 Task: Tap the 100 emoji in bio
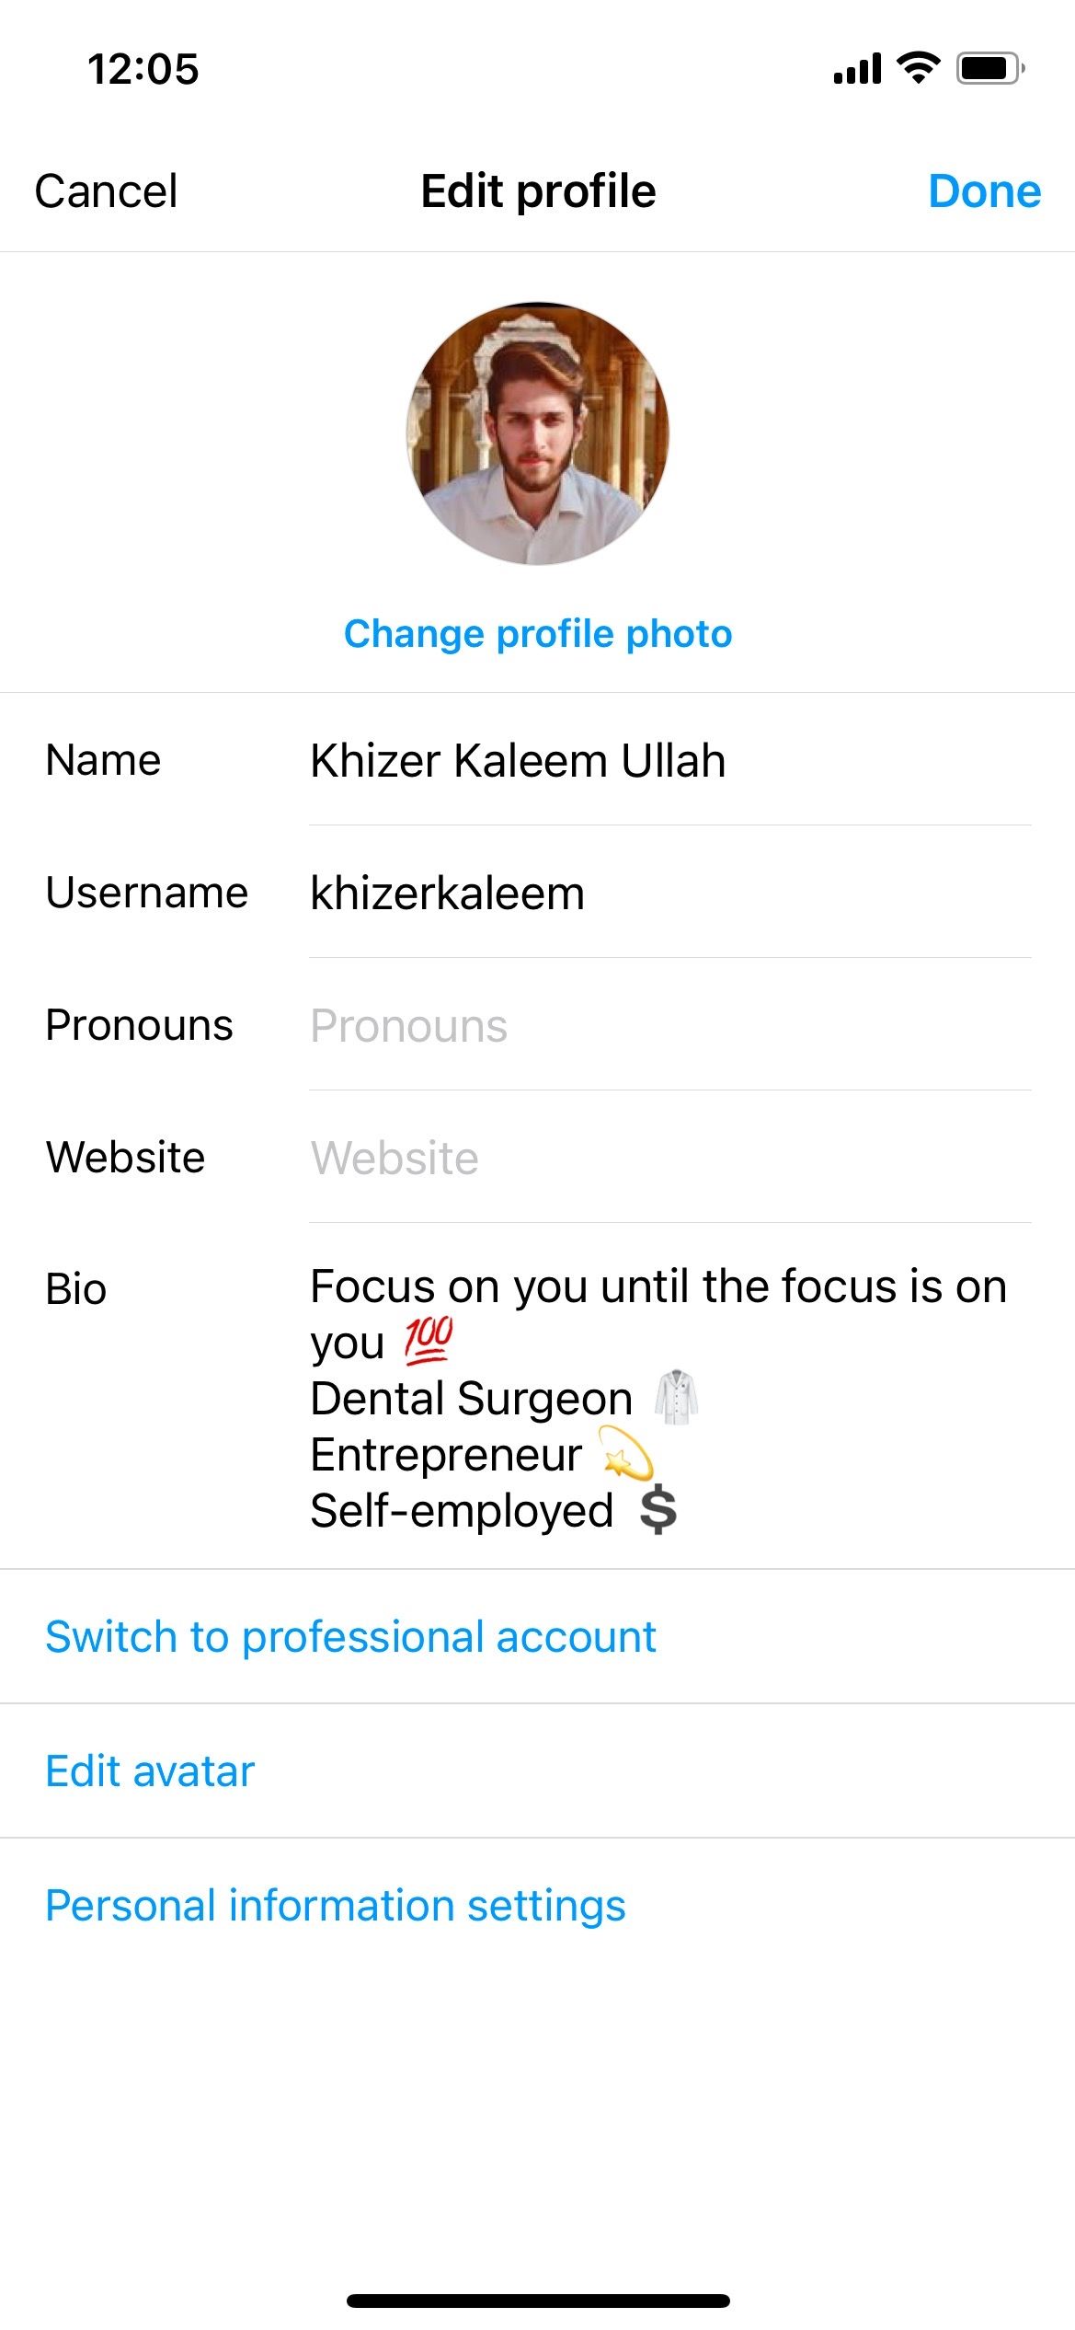pyautogui.click(x=429, y=1341)
